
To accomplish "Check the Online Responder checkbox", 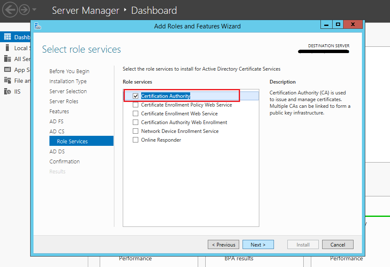I will tap(135, 140).
